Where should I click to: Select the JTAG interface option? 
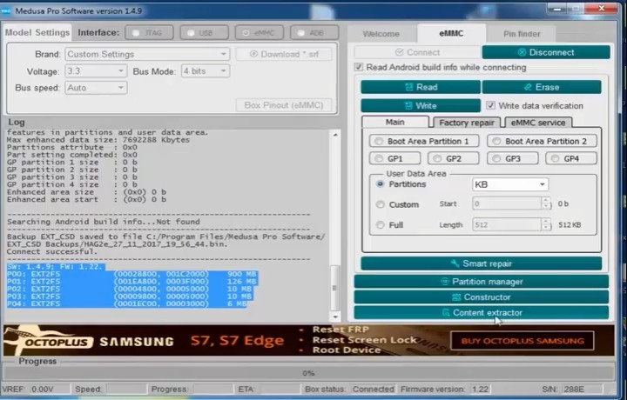click(149, 33)
